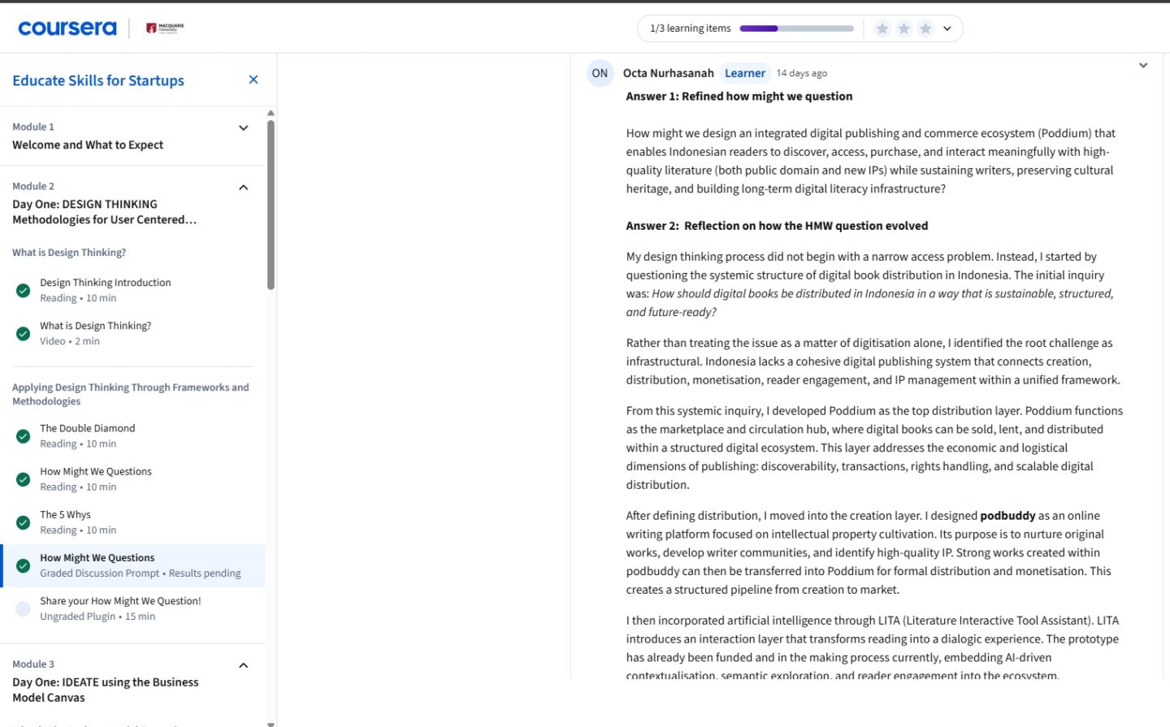This screenshot has width=1170, height=727.
Task: Click the sidebar vertical scrollbar
Action: pyautogui.click(x=271, y=205)
